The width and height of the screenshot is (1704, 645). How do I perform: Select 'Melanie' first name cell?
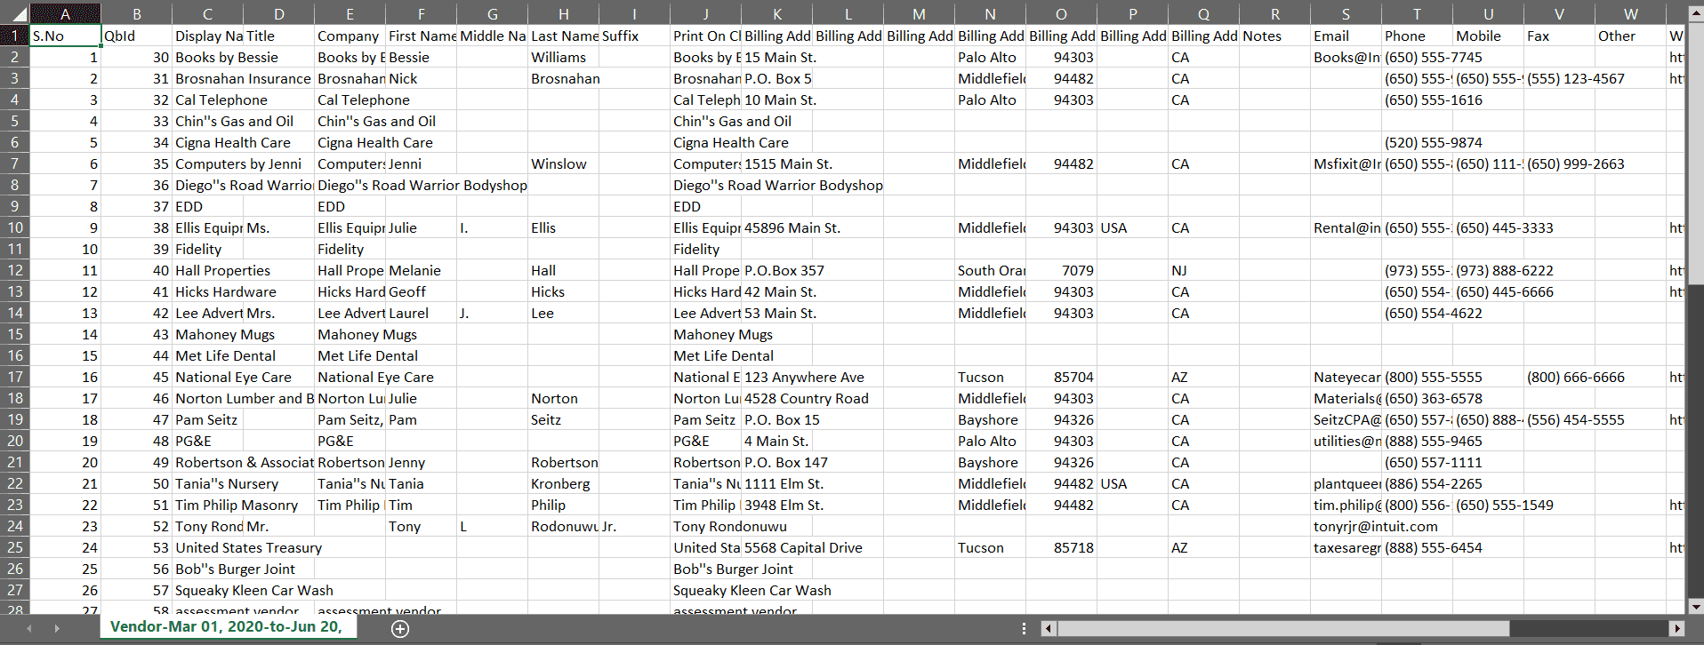click(421, 270)
